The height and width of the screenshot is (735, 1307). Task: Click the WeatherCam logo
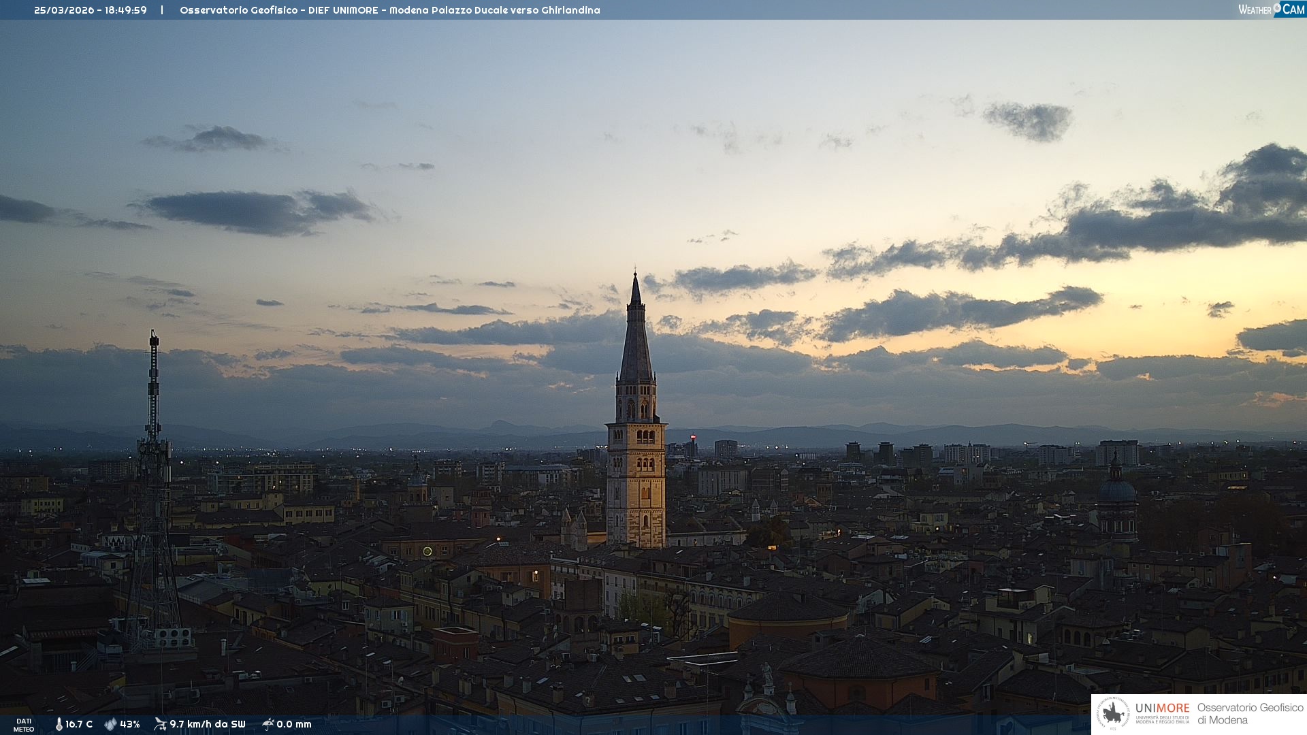[x=1271, y=10]
